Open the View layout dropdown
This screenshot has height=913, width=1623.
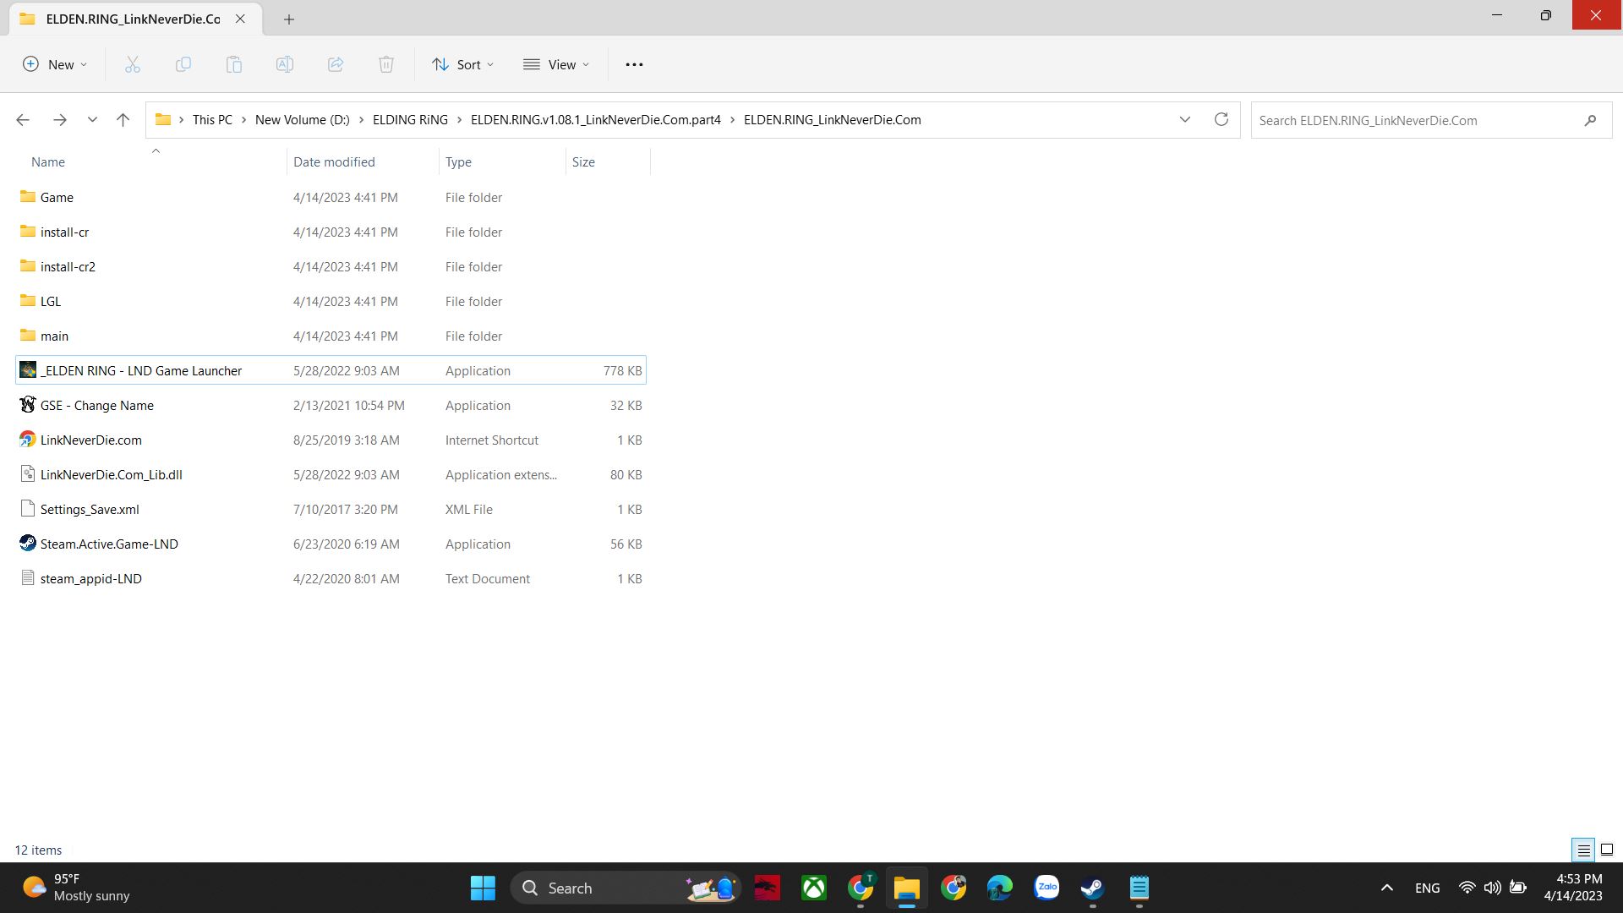556,64
